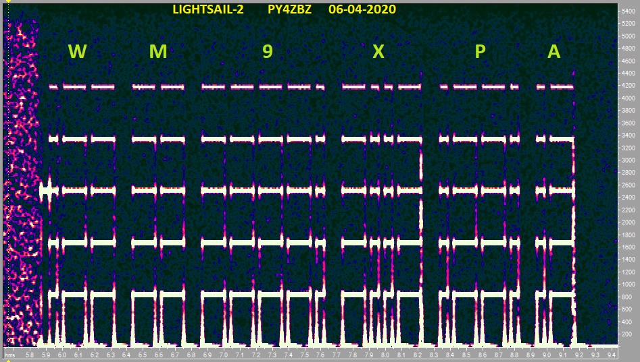Click the 6.8 tick on the time axis

click(x=191, y=355)
